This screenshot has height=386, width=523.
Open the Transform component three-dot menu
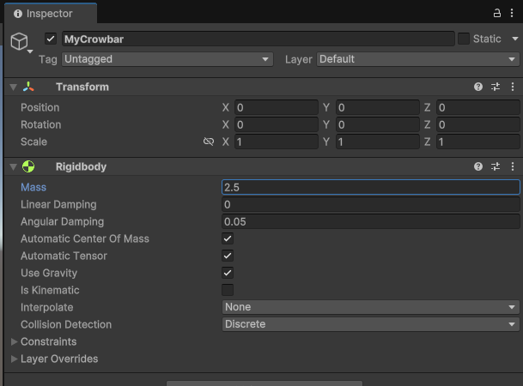[x=513, y=87]
